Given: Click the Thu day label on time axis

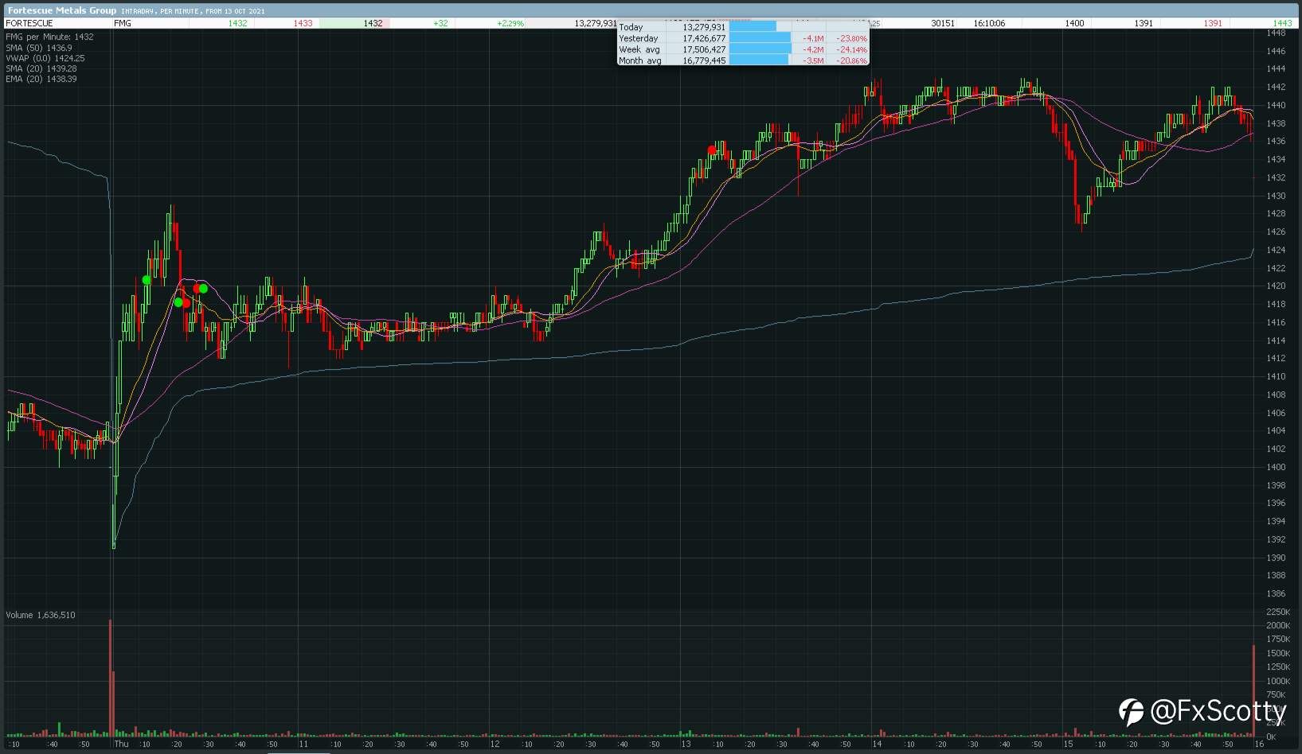Looking at the screenshot, I should (121, 744).
